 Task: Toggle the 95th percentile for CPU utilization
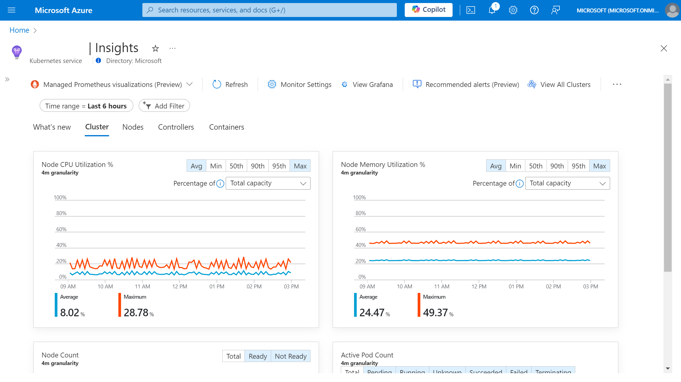279,166
